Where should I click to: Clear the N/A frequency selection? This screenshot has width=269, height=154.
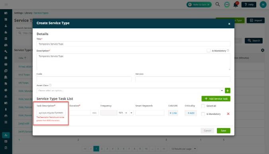pos(126,113)
